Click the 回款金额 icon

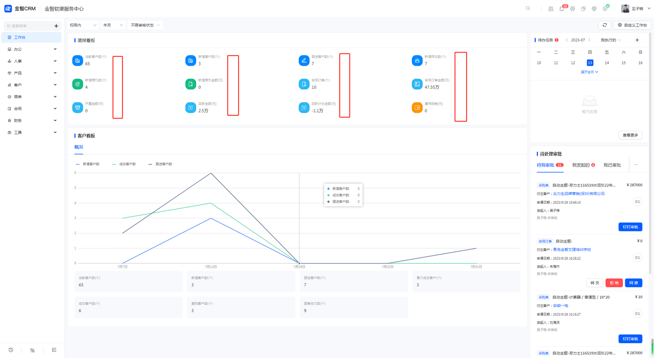(x=191, y=107)
